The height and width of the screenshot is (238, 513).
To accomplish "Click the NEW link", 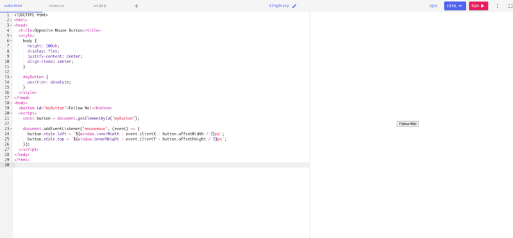I will 433,6.
